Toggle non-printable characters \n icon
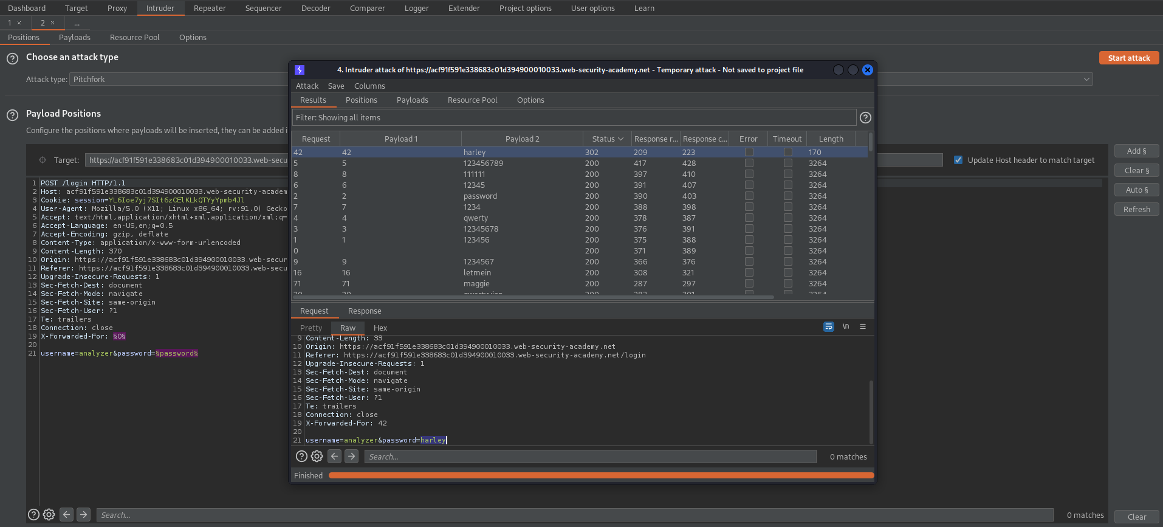Screen dimensions: 1163x527 (x=846, y=327)
